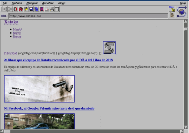Open the Options menu
The height and width of the screenshot is (133, 189).
[17, 3]
